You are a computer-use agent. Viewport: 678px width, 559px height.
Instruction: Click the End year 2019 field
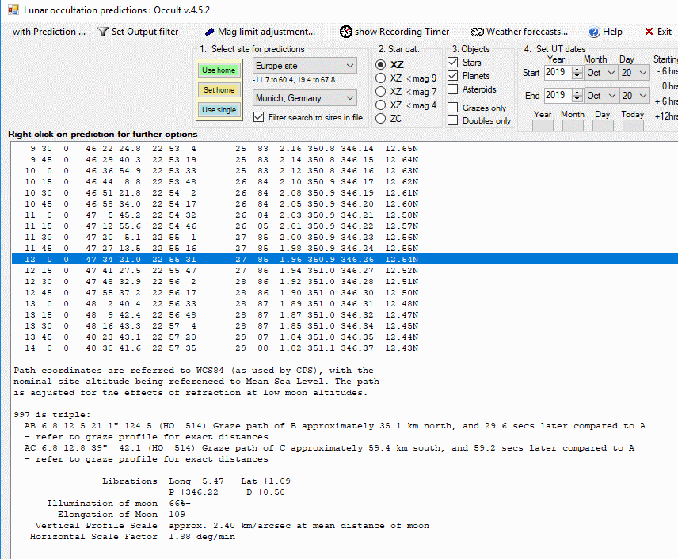[x=561, y=96]
